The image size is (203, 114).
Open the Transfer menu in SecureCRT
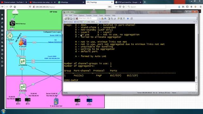[x=89, y=16]
